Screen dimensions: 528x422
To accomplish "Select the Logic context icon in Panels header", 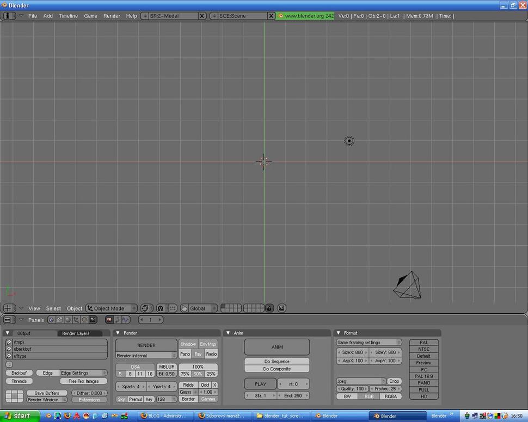I will 52,320.
